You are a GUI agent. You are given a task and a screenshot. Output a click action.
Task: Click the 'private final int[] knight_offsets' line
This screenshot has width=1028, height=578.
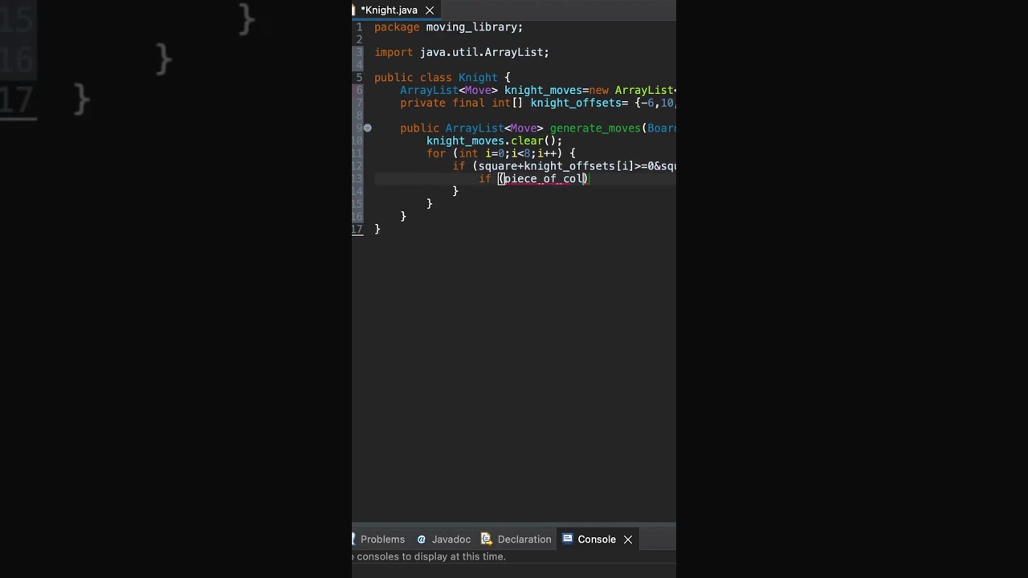tap(538, 103)
